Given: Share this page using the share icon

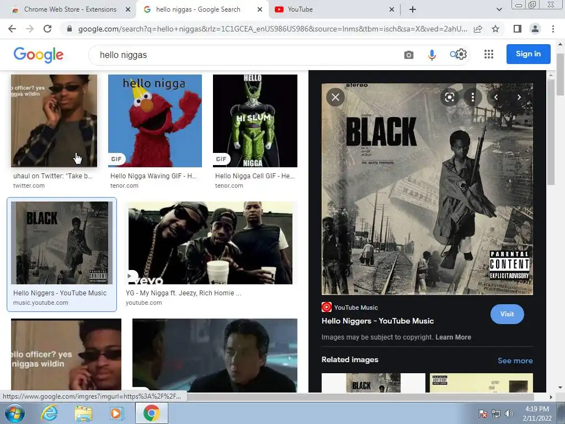Looking at the screenshot, I should coord(478,29).
